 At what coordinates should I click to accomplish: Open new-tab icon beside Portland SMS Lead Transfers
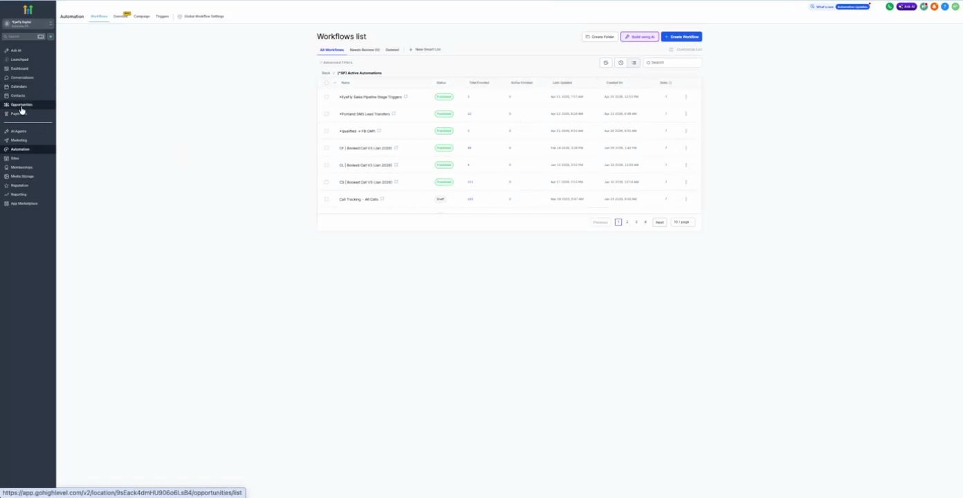point(394,113)
